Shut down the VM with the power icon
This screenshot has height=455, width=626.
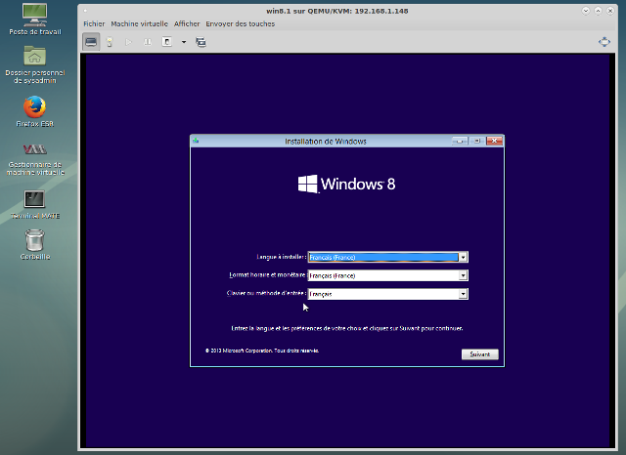pos(167,42)
